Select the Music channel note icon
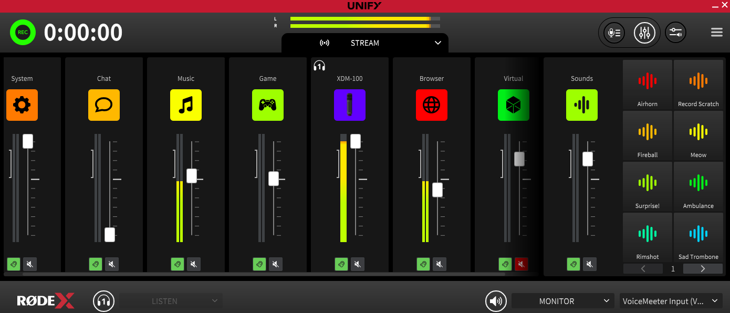The height and width of the screenshot is (313, 730). tap(186, 105)
